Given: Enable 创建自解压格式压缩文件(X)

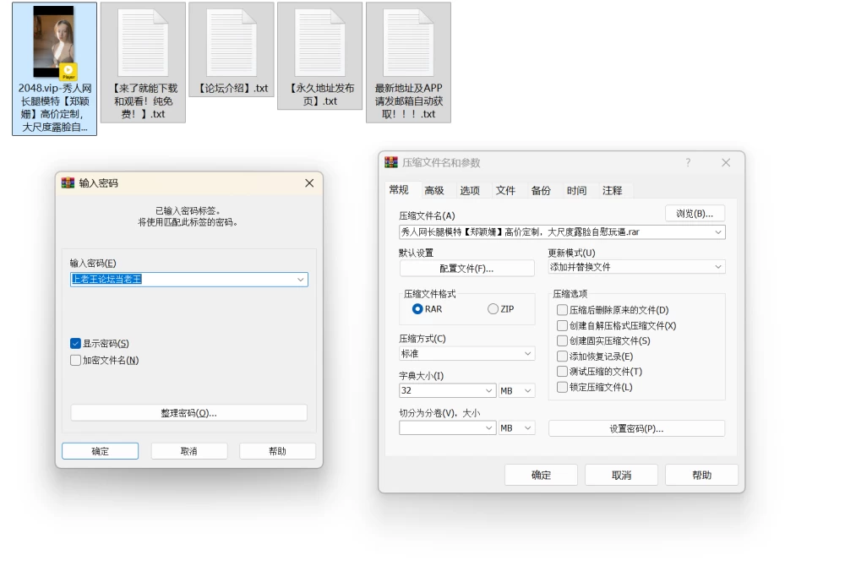Looking at the screenshot, I should [562, 326].
